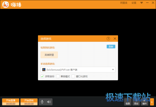This screenshot has width=156, height=107.
Task: Click the lolclient game icon in the dropdown
Action: [44, 70]
